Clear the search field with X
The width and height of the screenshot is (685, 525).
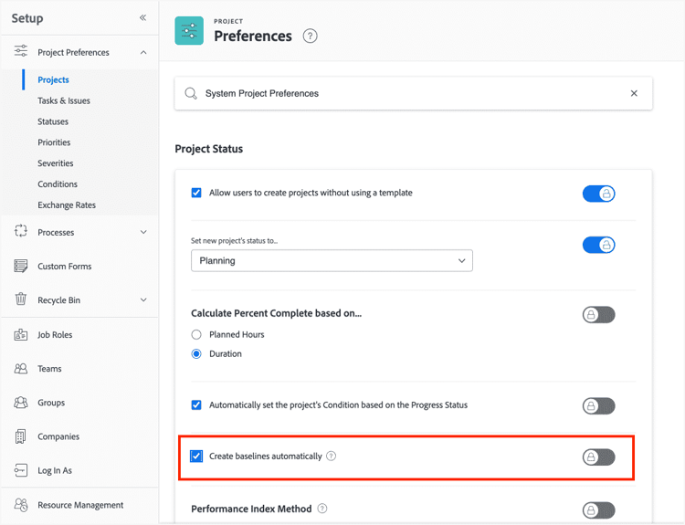tap(634, 93)
